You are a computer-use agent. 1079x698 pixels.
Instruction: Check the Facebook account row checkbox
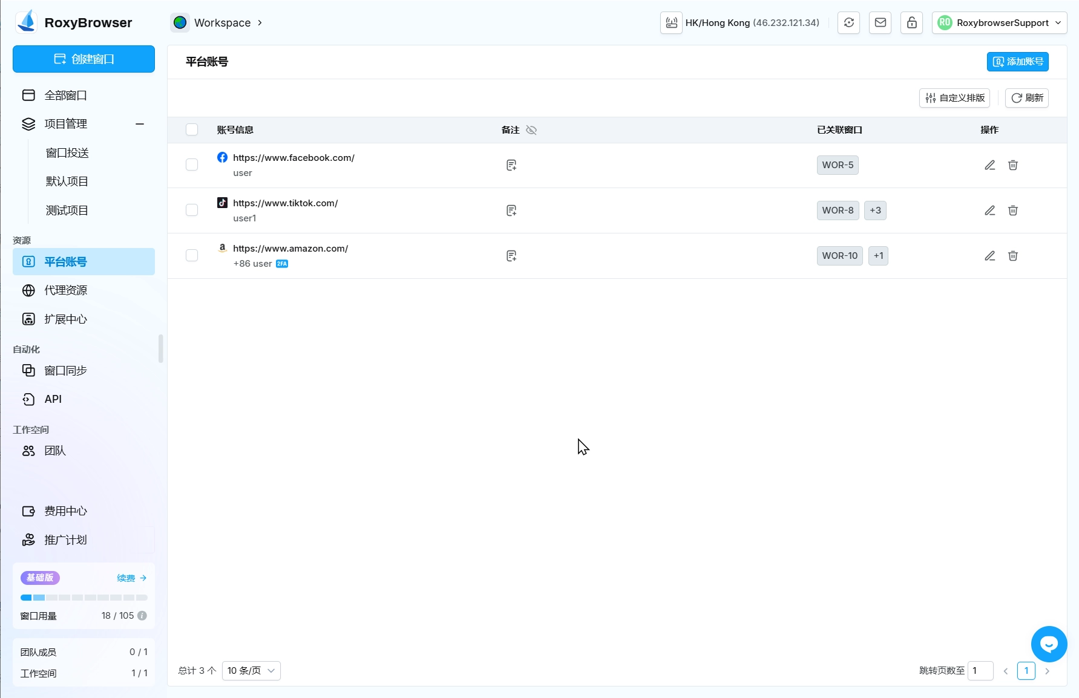[x=192, y=165]
